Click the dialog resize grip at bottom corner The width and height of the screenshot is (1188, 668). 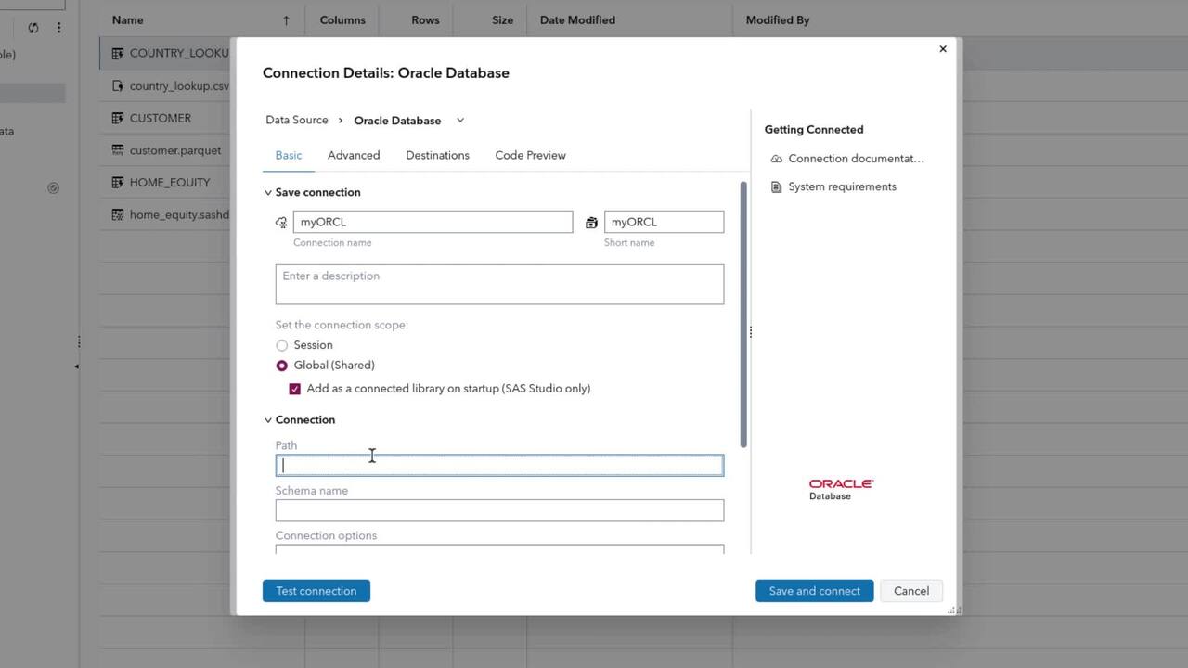click(953, 610)
